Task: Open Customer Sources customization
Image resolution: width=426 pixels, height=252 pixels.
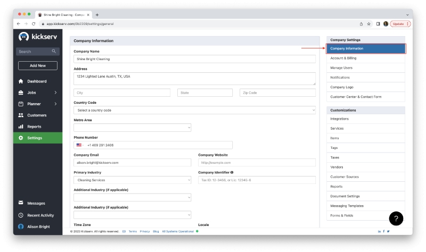Action: click(x=366, y=177)
